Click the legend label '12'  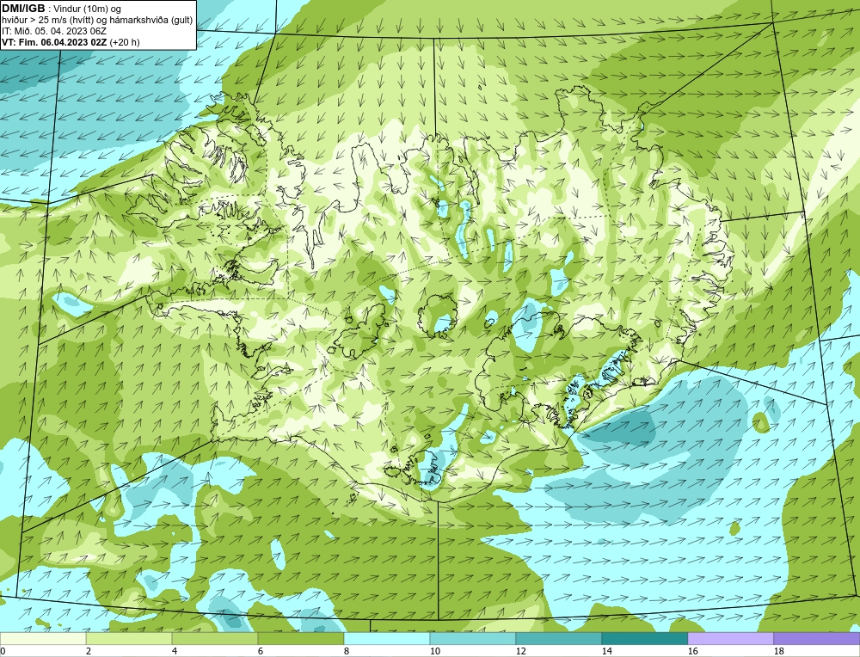tap(520, 651)
